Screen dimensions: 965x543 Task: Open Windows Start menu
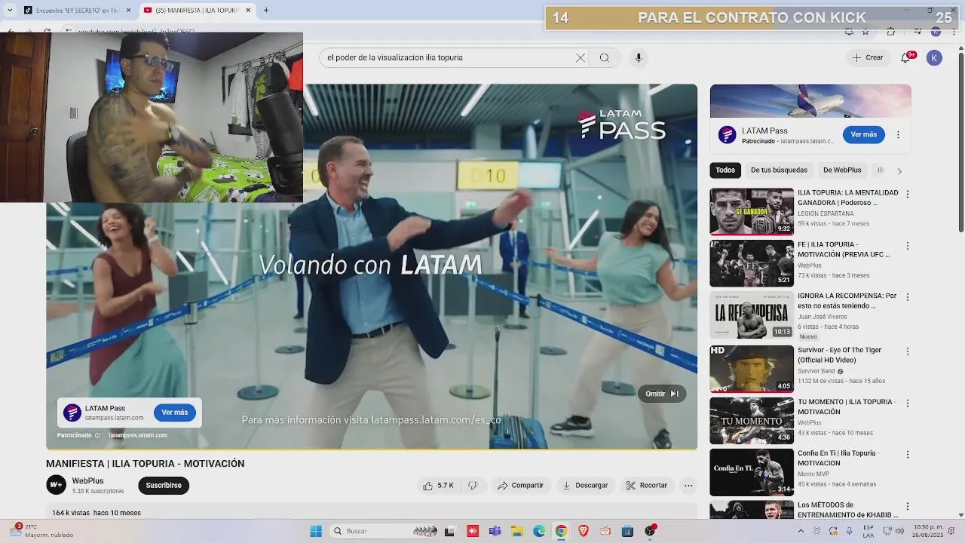pyautogui.click(x=316, y=531)
